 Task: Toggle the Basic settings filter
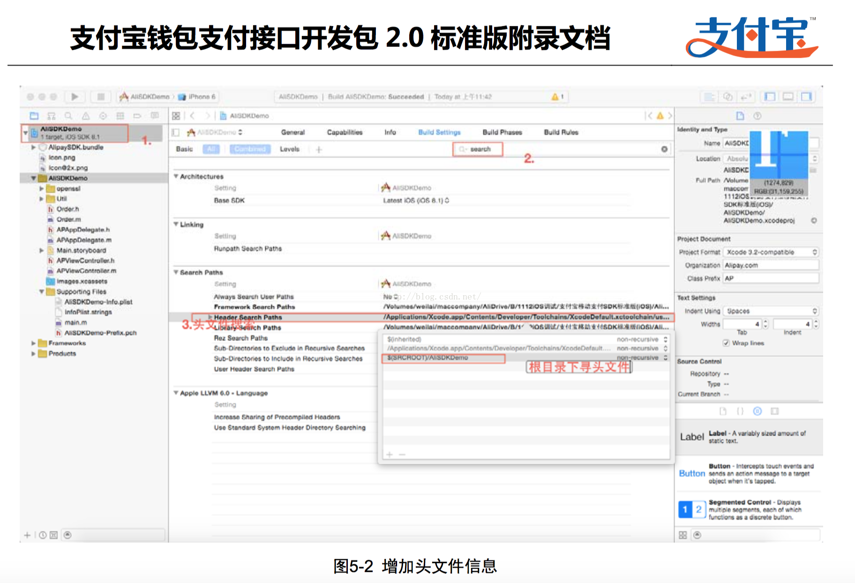184,149
